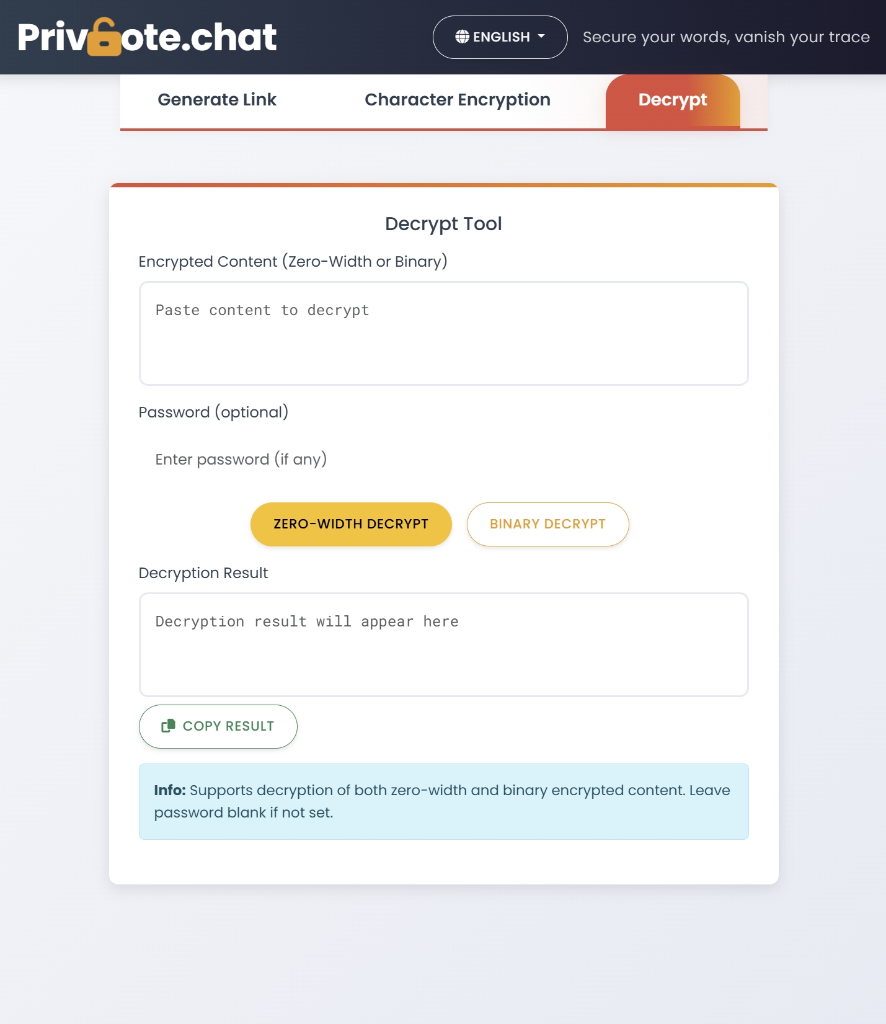Click the caret arrow next to ENGLISH
Screen dimensions: 886x1024
pos(541,37)
